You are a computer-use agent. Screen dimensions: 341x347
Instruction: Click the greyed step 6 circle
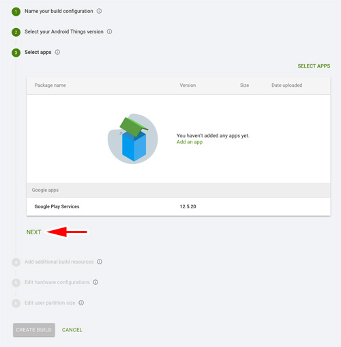16,303
